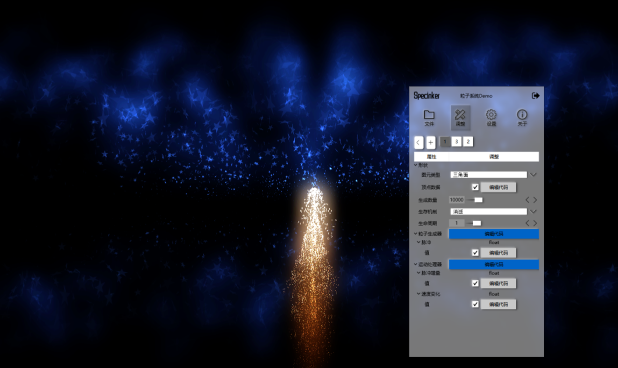Click the blue 粒子生成器 编辑代码 button
The height and width of the screenshot is (368, 618).
click(494, 233)
